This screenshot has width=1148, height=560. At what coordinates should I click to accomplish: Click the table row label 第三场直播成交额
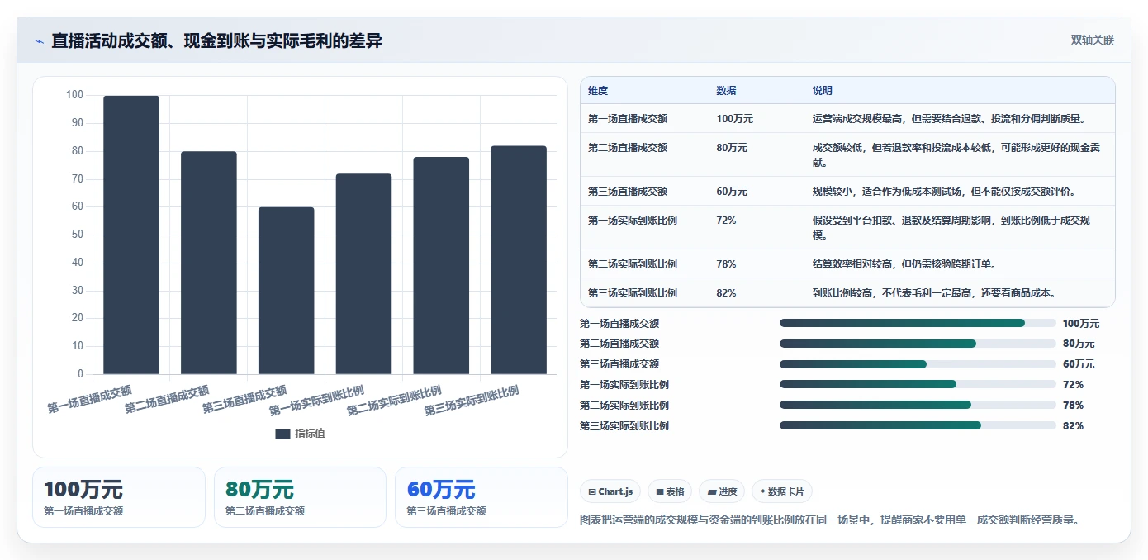tap(628, 192)
